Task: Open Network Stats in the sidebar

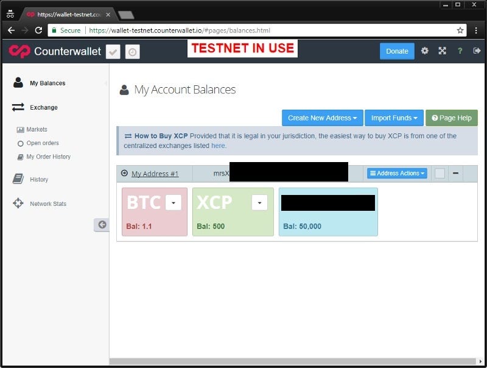Action: [48, 203]
